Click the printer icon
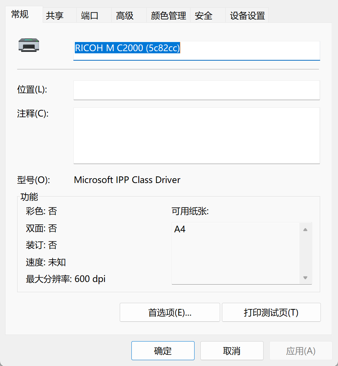The height and width of the screenshot is (366, 338). (29, 45)
